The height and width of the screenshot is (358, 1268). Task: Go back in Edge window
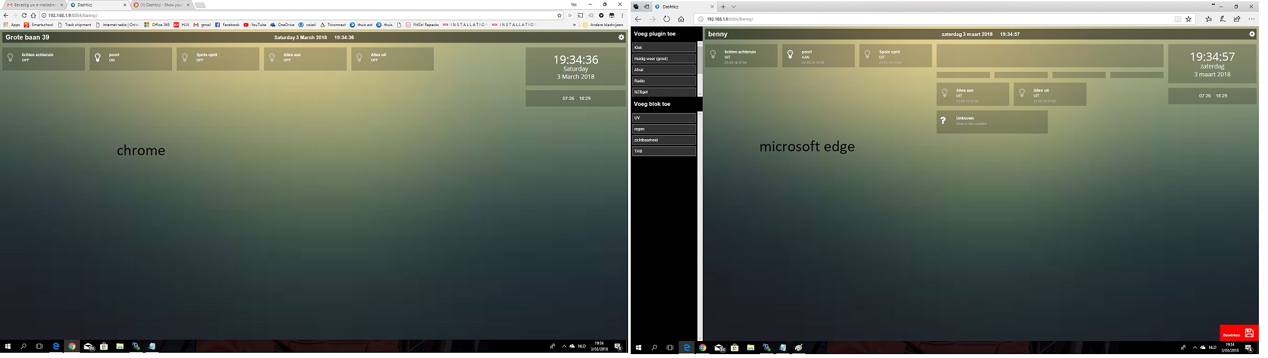point(639,19)
